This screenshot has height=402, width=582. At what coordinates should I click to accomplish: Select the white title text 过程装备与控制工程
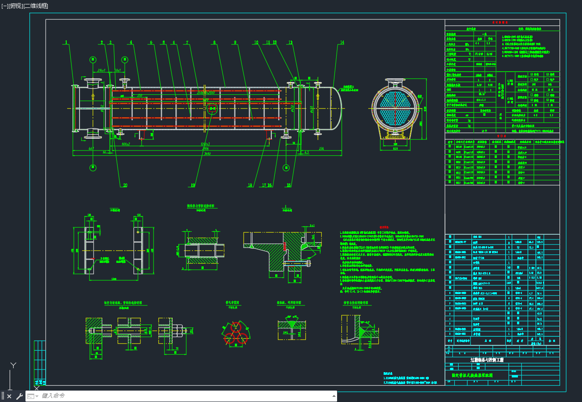487,360
